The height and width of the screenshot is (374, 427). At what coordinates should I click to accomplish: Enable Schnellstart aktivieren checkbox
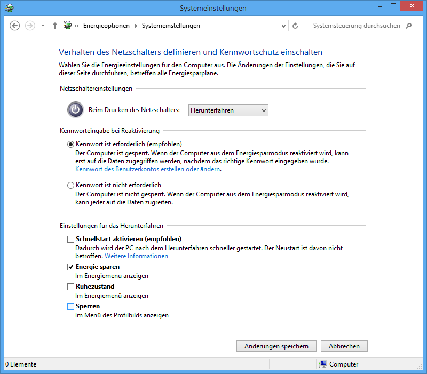click(71, 239)
